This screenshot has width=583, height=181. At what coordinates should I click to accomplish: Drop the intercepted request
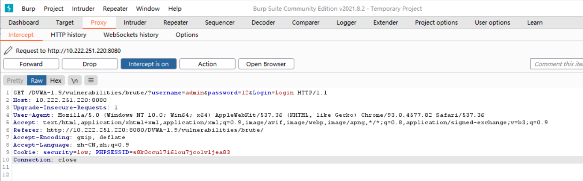tap(90, 64)
